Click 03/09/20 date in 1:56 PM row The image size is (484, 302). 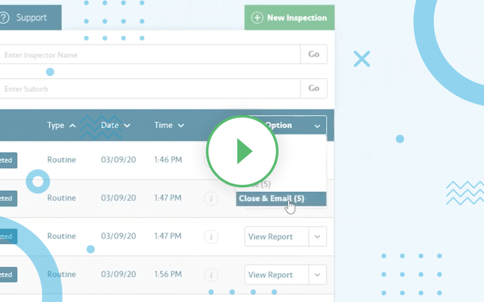click(118, 274)
